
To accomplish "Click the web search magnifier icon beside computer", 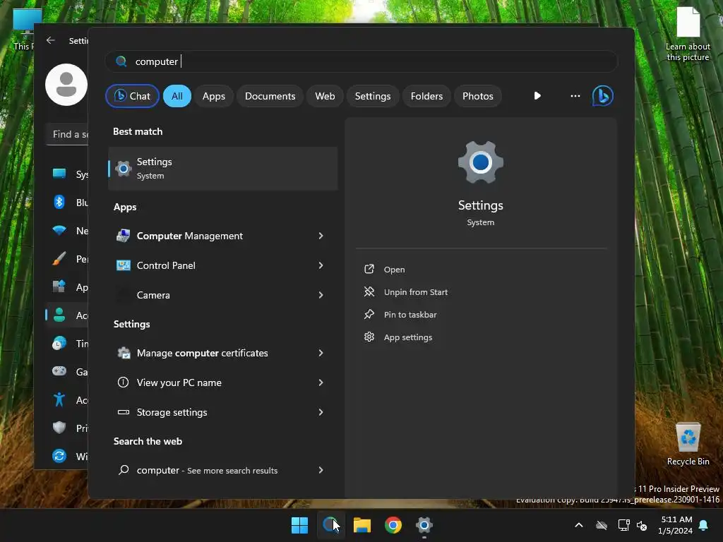I will pyautogui.click(x=124, y=469).
